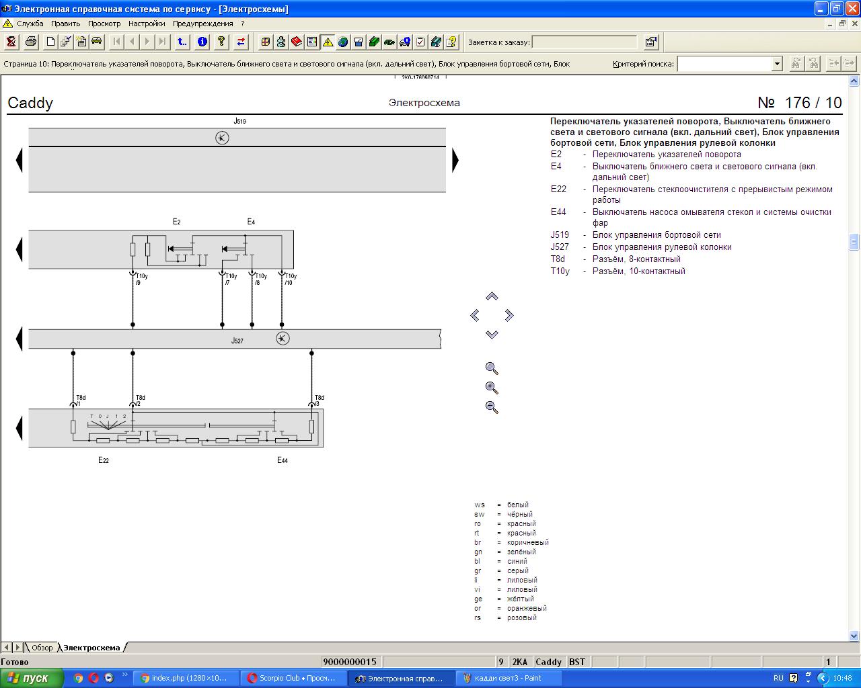This screenshot has height=688, width=861.
Task: Pan the diagram left with arrow
Action: click(x=475, y=315)
